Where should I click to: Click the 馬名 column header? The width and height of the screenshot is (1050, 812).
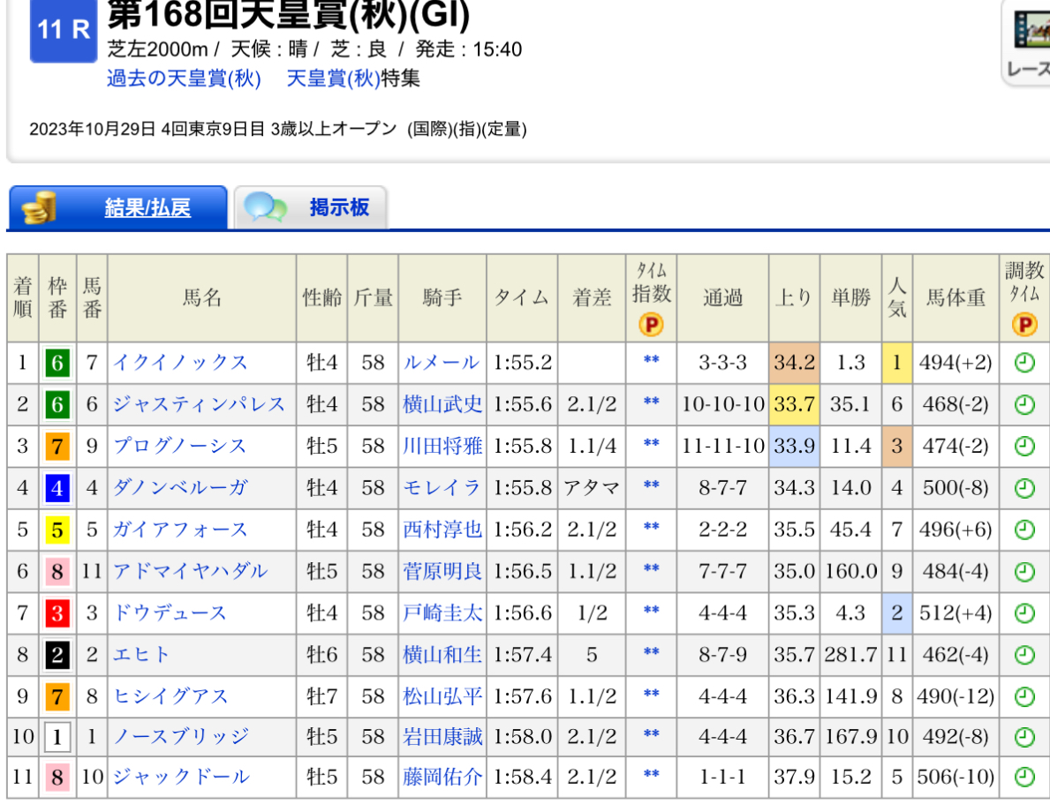201,297
